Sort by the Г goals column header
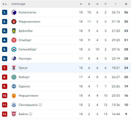This screenshot has width=131, height=120. pyautogui.click(x=116, y=4)
